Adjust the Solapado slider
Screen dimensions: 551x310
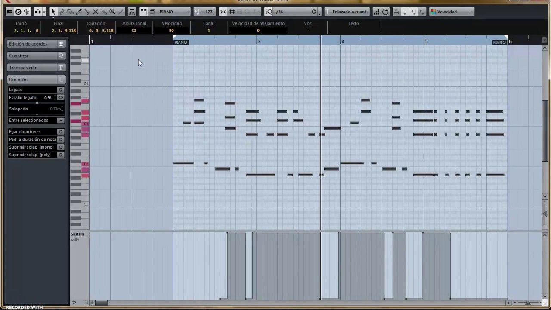(x=37, y=114)
